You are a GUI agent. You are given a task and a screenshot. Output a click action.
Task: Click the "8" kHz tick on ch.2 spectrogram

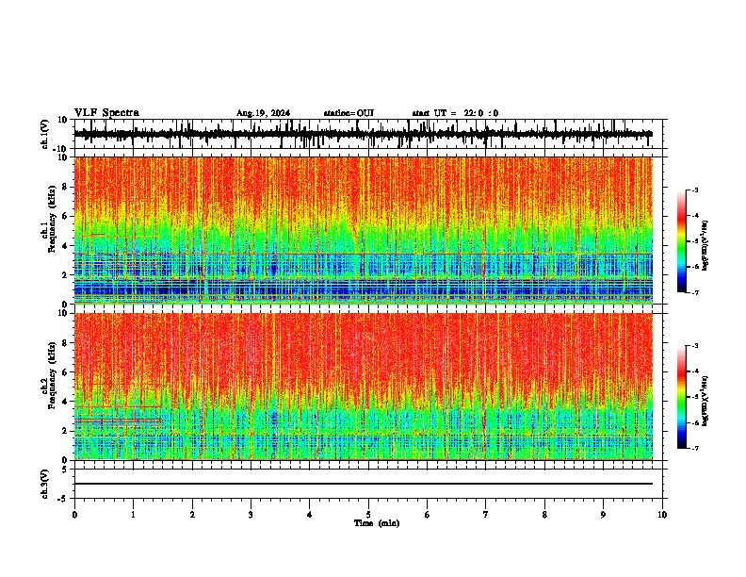66,342
